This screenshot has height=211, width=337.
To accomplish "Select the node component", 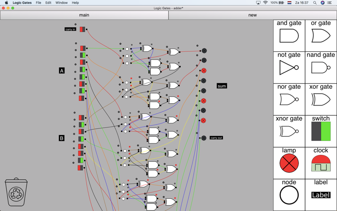I will [x=289, y=195].
